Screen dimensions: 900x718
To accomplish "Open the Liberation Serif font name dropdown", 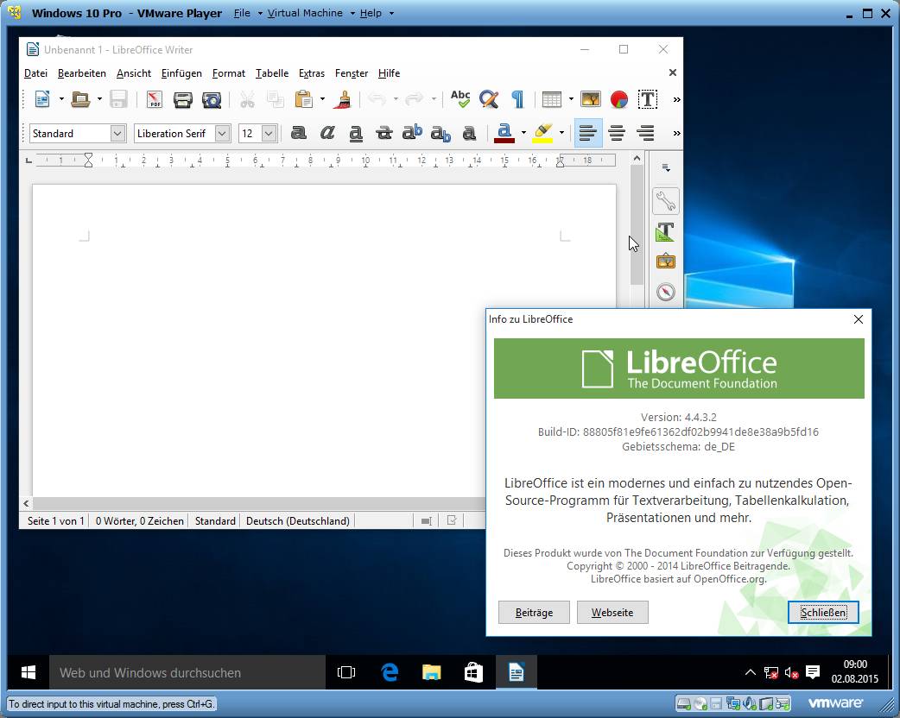I will [222, 133].
